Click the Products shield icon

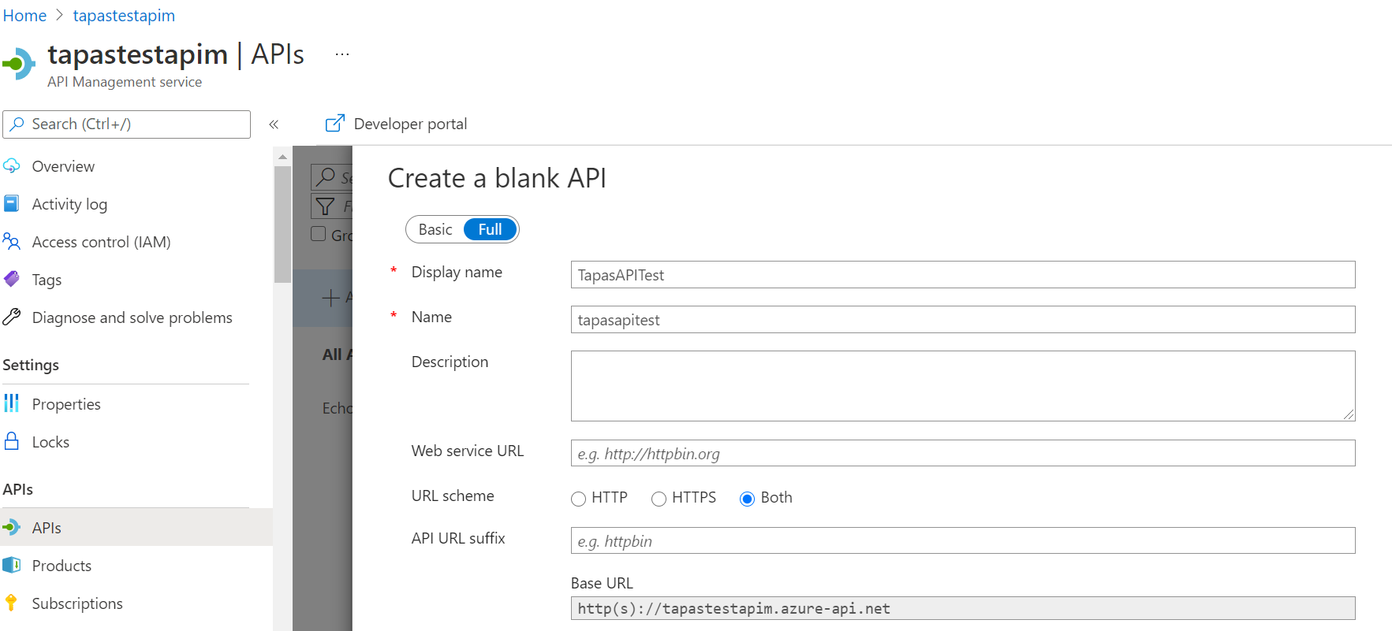(x=12, y=566)
